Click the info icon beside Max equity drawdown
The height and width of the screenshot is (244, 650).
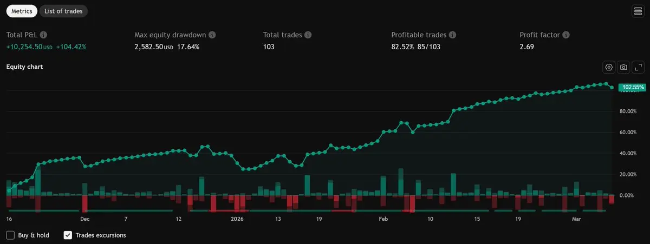tap(212, 35)
